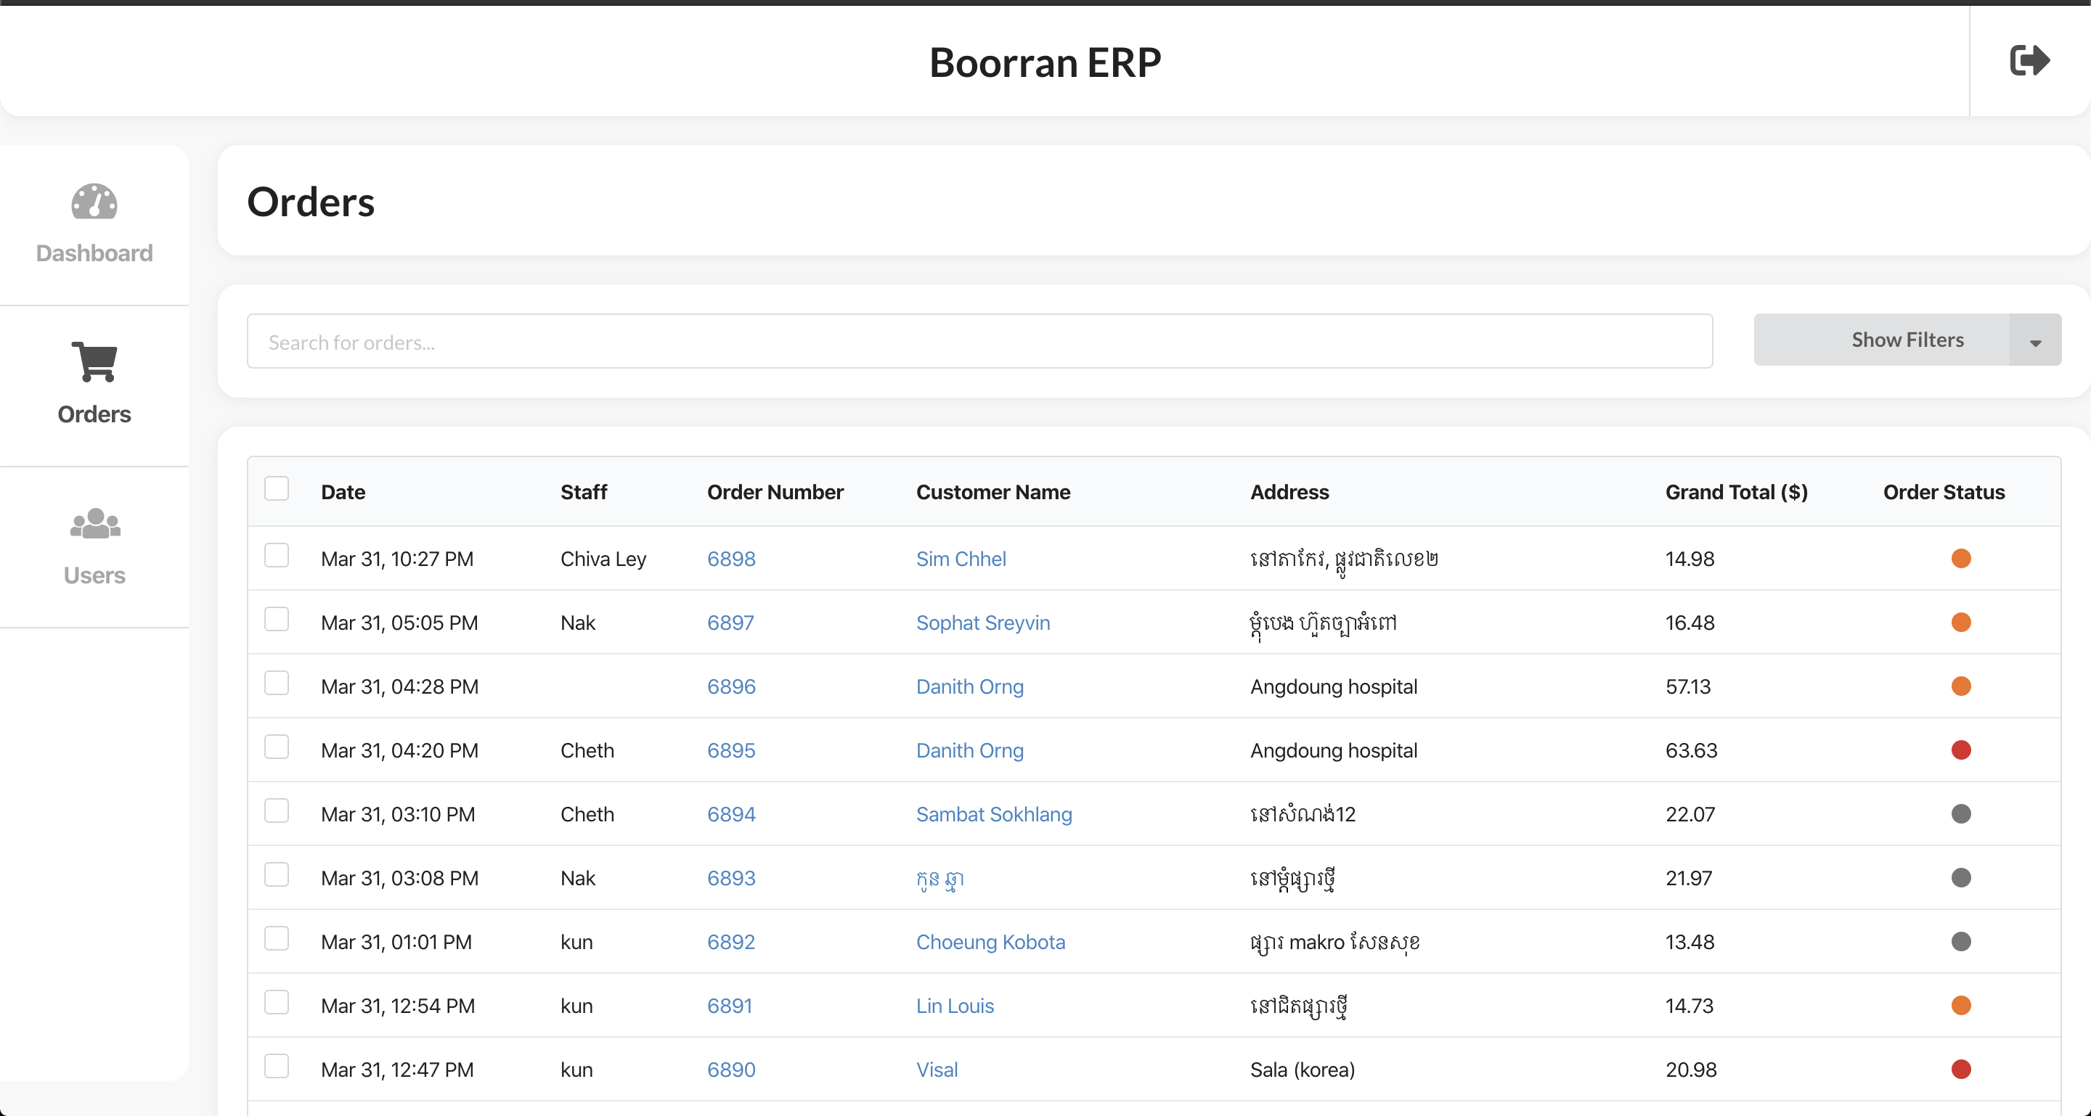
Task: Check the box for order 6892
Action: pos(277,939)
